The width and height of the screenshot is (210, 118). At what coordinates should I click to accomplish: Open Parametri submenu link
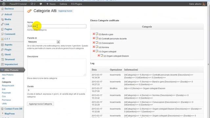(x=6, y=93)
